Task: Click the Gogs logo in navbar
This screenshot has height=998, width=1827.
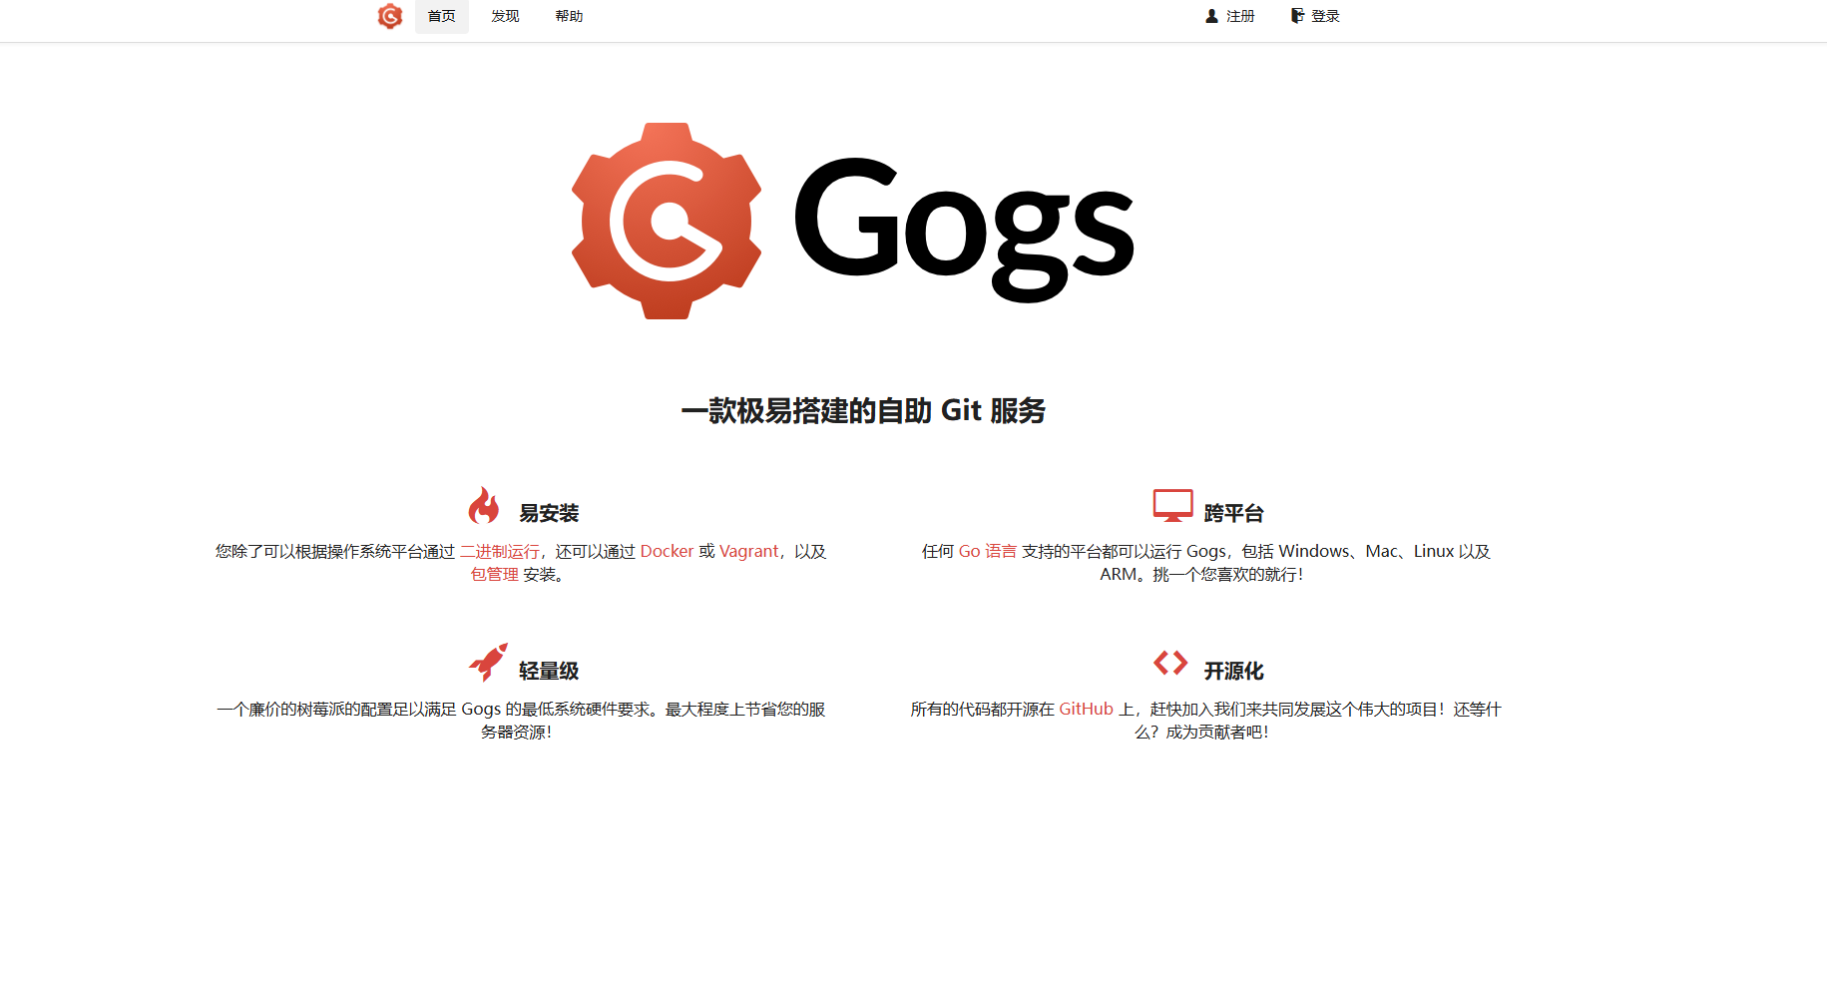Action: [x=390, y=16]
